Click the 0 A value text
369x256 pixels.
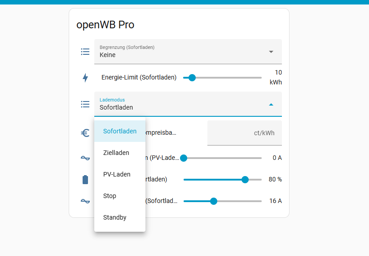[277, 158]
